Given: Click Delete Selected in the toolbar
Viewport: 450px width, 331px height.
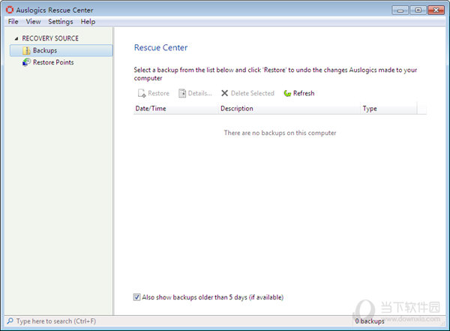Looking at the screenshot, I should coord(247,93).
